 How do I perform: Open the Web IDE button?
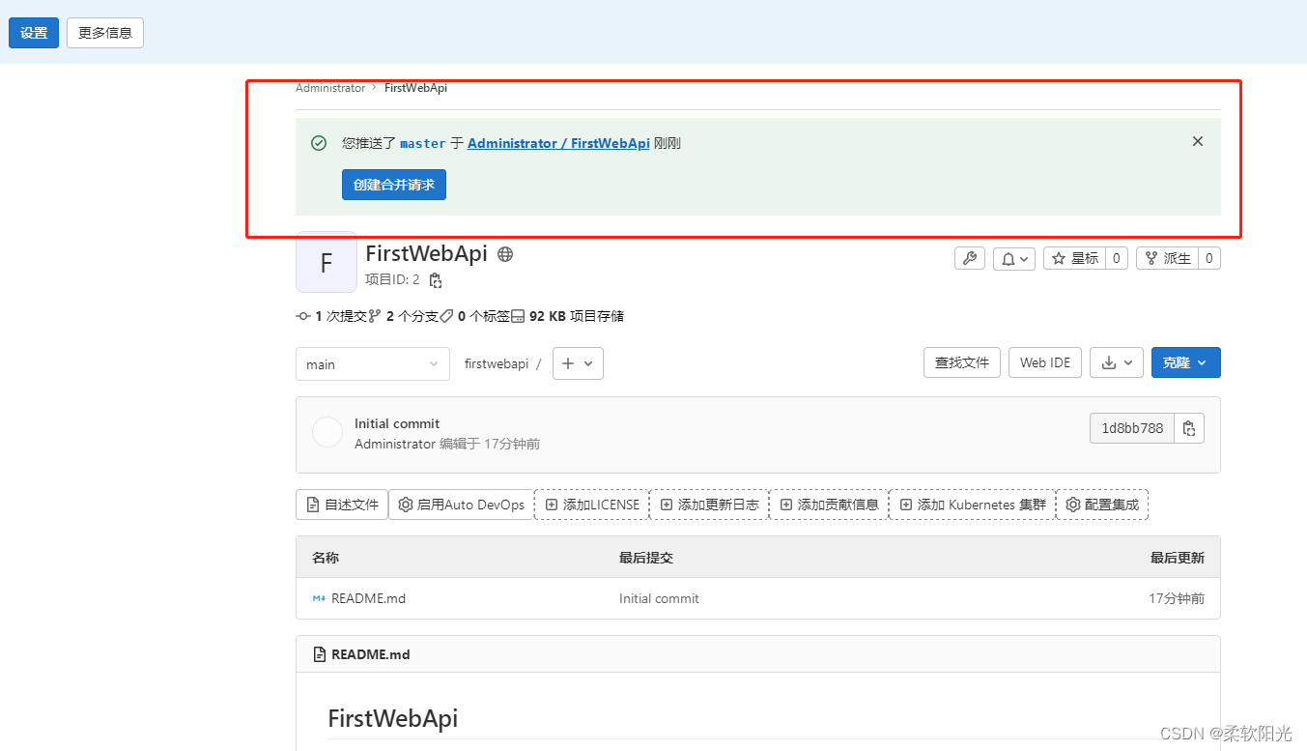click(x=1045, y=362)
